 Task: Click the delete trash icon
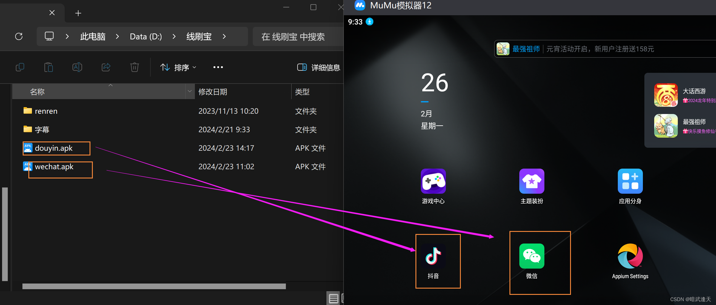(x=135, y=67)
